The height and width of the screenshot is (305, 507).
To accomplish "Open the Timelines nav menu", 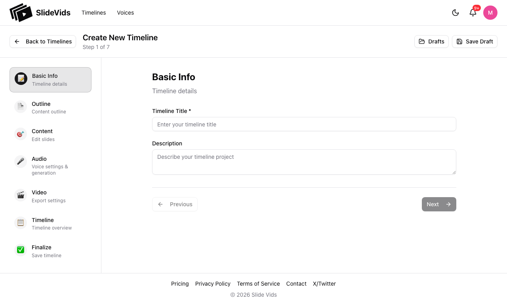I will pos(94,13).
